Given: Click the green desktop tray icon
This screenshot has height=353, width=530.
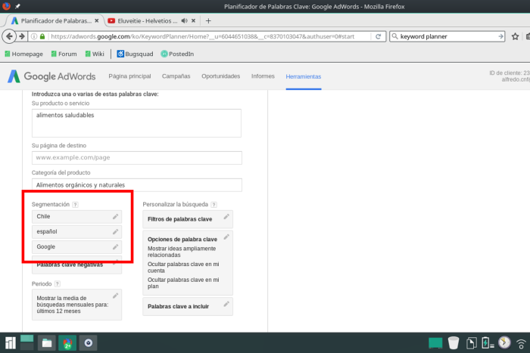Looking at the screenshot, I should pyautogui.click(x=435, y=343).
